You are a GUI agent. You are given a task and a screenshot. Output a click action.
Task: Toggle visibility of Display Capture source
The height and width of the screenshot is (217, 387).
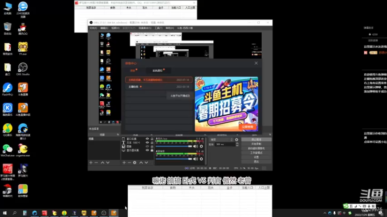tap(148, 150)
